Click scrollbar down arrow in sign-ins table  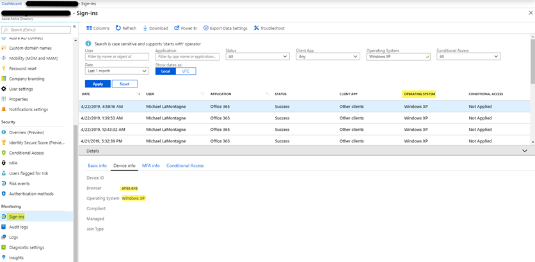(532, 142)
